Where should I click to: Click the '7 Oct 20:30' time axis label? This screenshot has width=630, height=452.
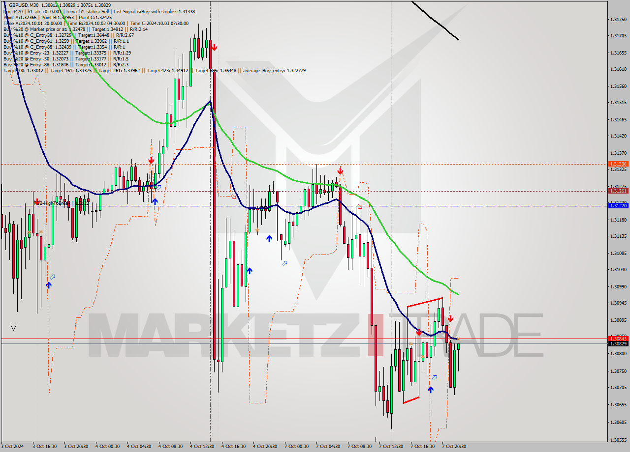(454, 447)
